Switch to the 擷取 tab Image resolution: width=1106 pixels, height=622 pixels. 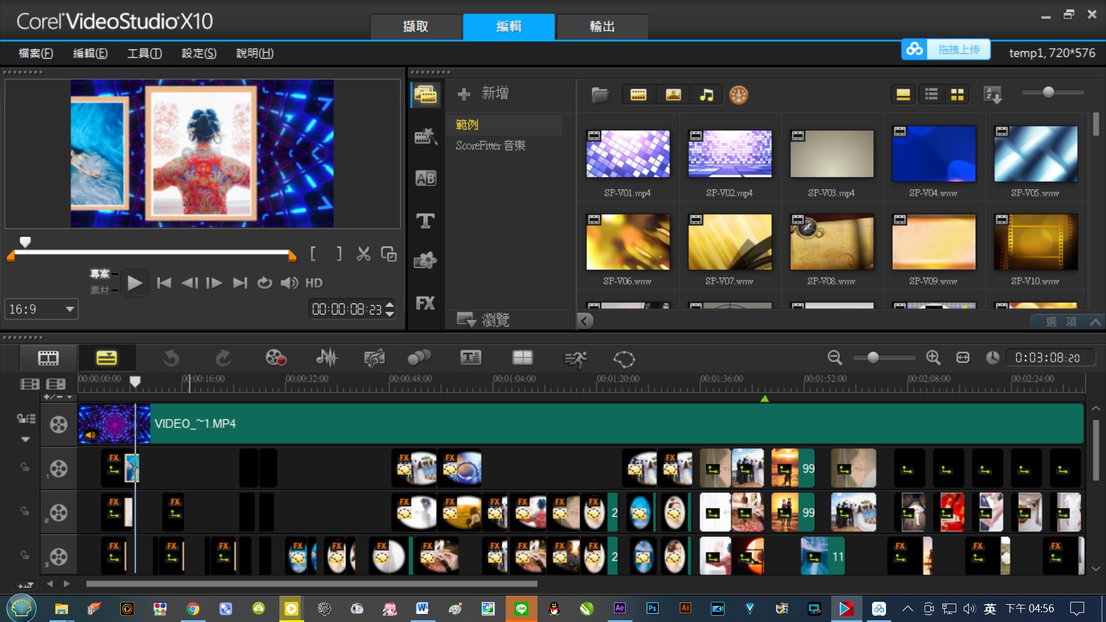tap(416, 26)
